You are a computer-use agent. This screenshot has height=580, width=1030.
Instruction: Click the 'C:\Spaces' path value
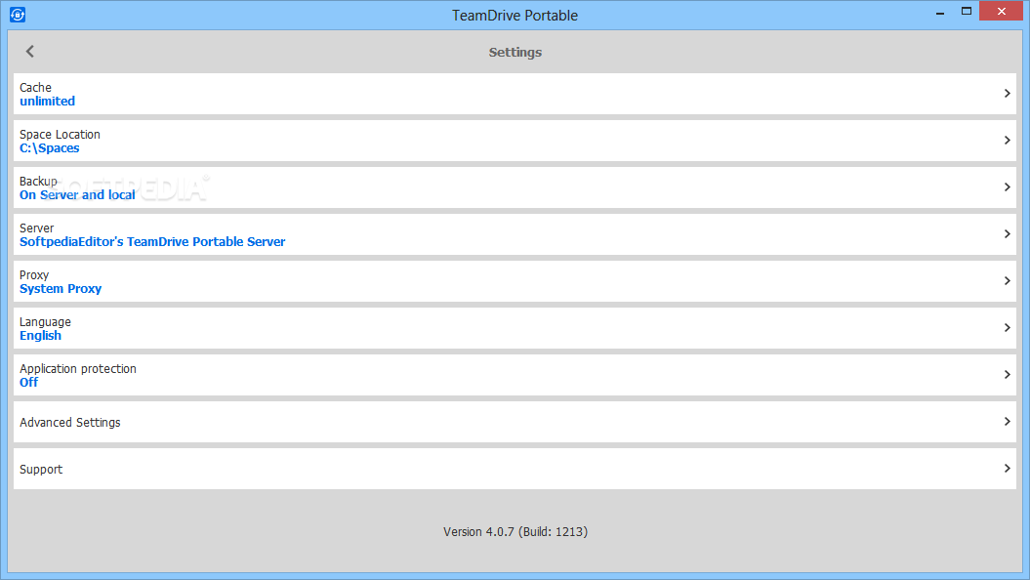49,148
